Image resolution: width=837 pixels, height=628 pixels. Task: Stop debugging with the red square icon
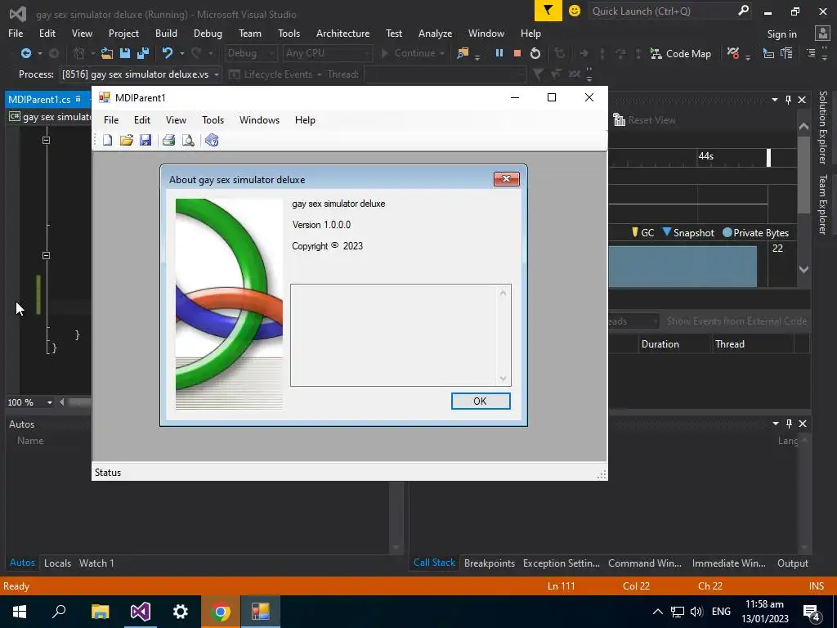click(x=517, y=53)
